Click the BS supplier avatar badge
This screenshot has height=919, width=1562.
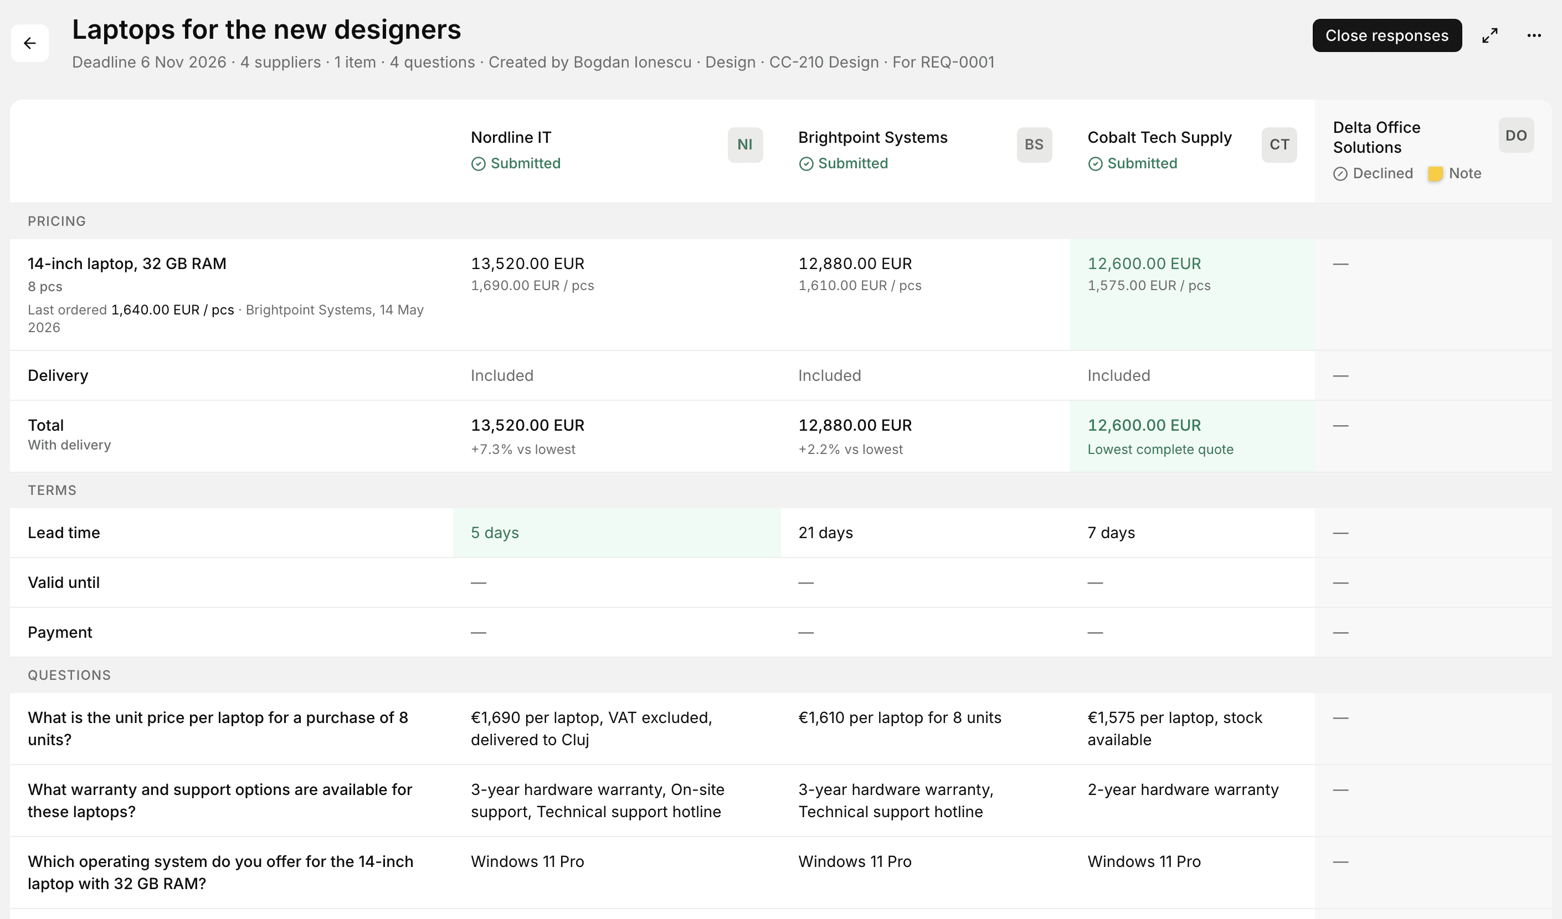coord(1034,145)
